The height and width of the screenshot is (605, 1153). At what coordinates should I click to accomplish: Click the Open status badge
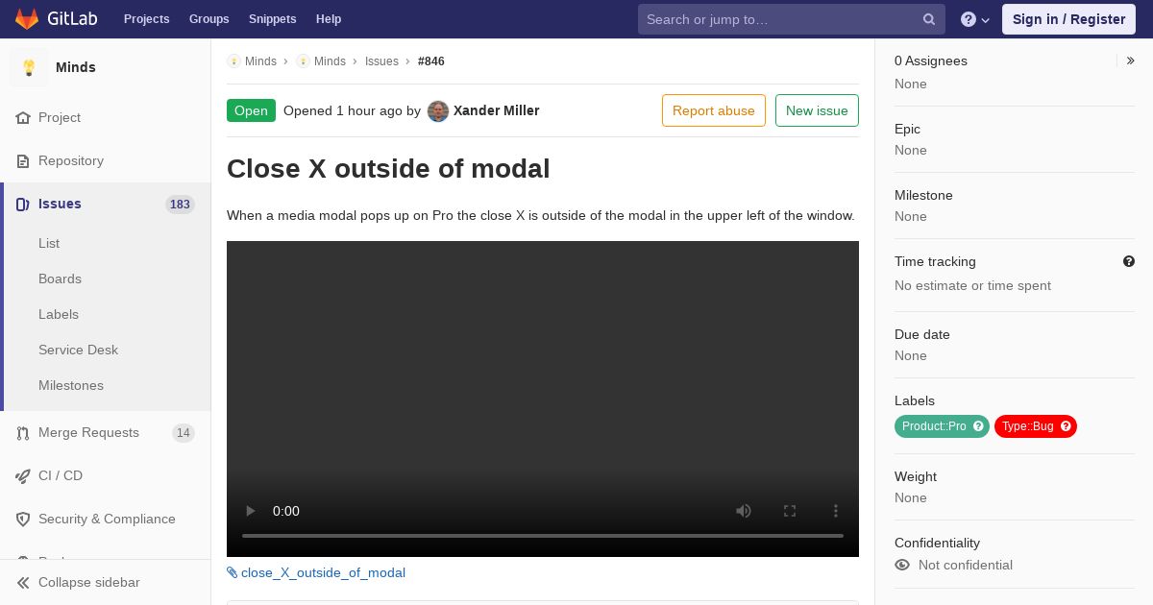click(251, 110)
